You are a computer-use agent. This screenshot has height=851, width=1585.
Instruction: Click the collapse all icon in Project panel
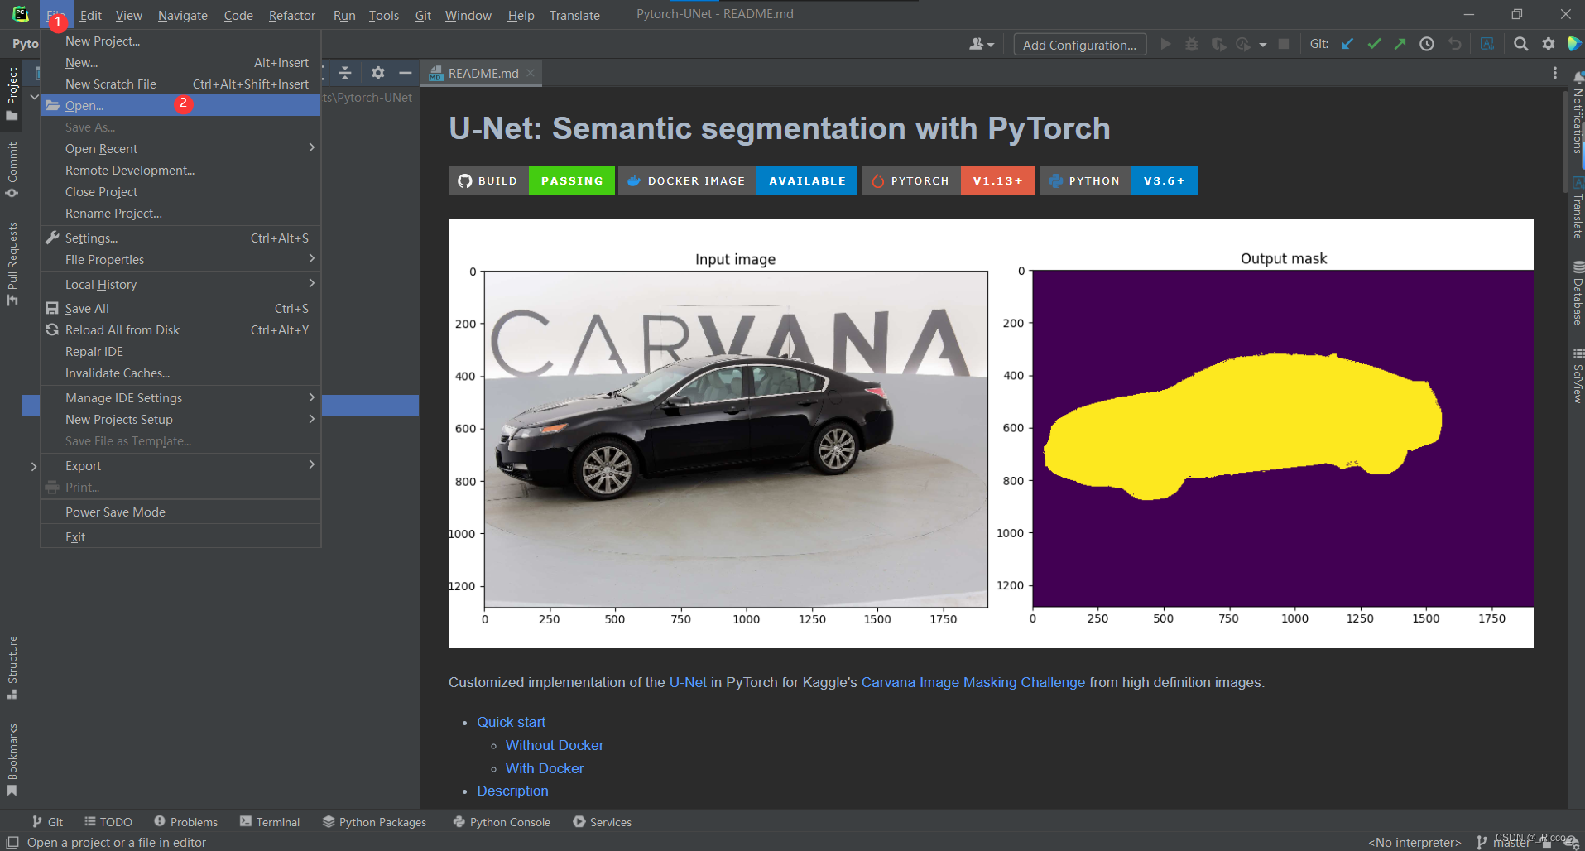coord(345,73)
